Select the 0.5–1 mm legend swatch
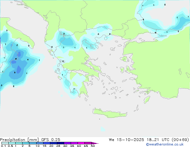190x147 pixels. [12, 143]
